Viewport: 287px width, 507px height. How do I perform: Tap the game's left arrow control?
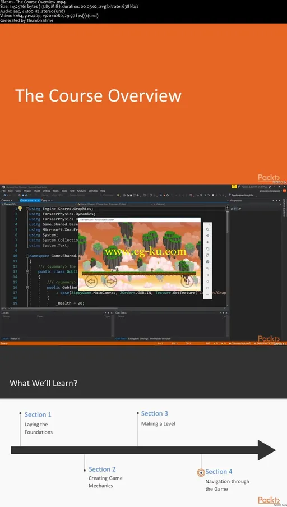[92, 282]
